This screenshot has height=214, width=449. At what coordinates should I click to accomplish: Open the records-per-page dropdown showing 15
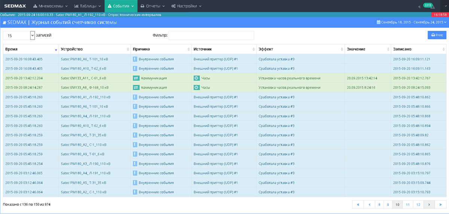19,35
